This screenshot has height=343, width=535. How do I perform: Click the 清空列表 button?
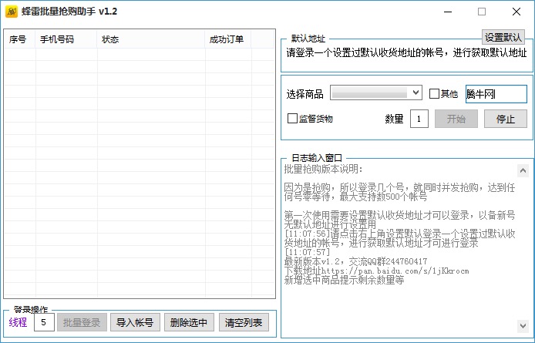click(244, 322)
